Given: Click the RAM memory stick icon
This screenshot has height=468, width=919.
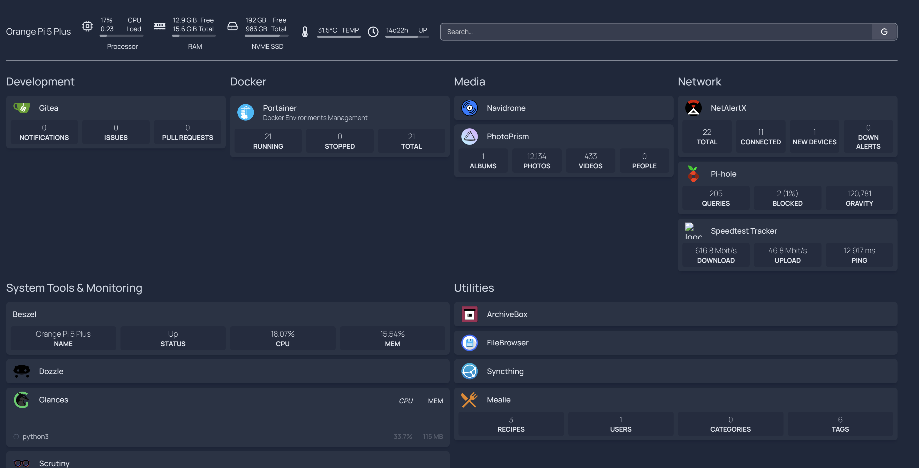Looking at the screenshot, I should [x=160, y=26].
